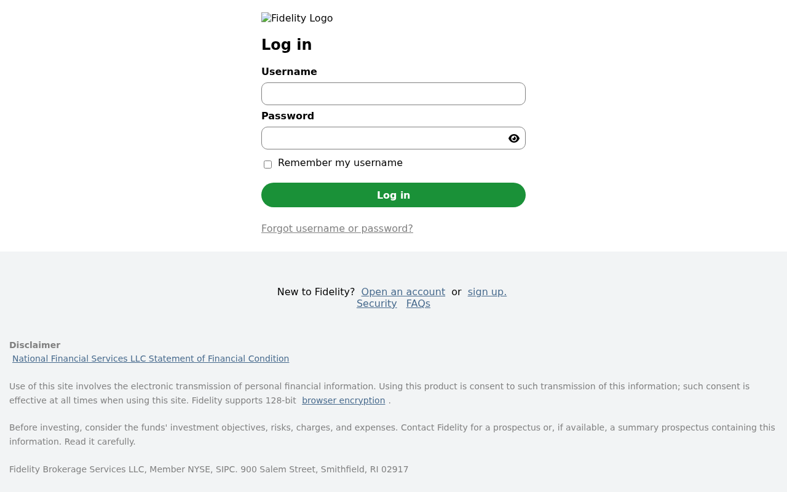Screen dimensions: 787x492
Task: Show password with the eye icon
Action: click(x=514, y=138)
